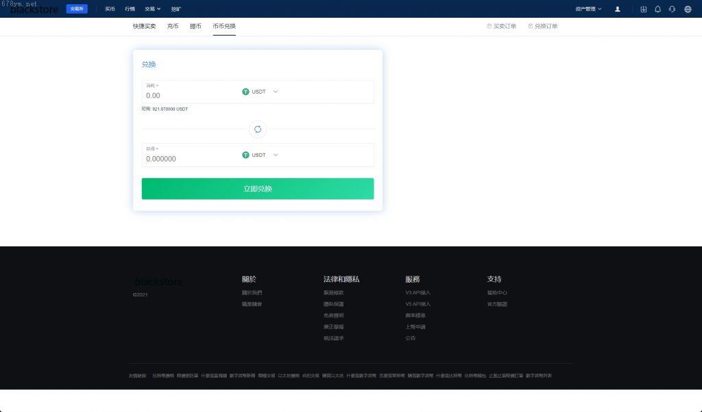This screenshot has width=702, height=412.
Task: Open 官方驗證 support link
Action: point(497,304)
